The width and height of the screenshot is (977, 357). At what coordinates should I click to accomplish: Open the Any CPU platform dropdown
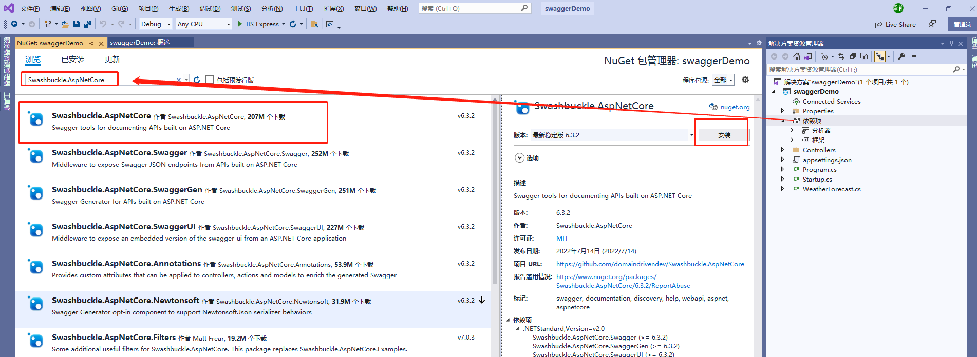203,24
